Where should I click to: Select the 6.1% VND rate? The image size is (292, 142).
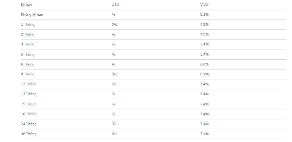[204, 74]
